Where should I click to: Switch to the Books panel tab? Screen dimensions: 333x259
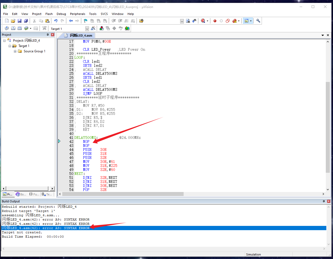(21, 194)
